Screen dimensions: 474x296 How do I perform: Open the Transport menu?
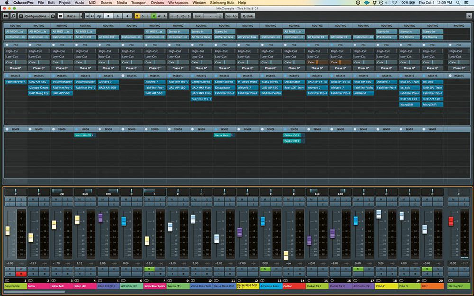139,3
